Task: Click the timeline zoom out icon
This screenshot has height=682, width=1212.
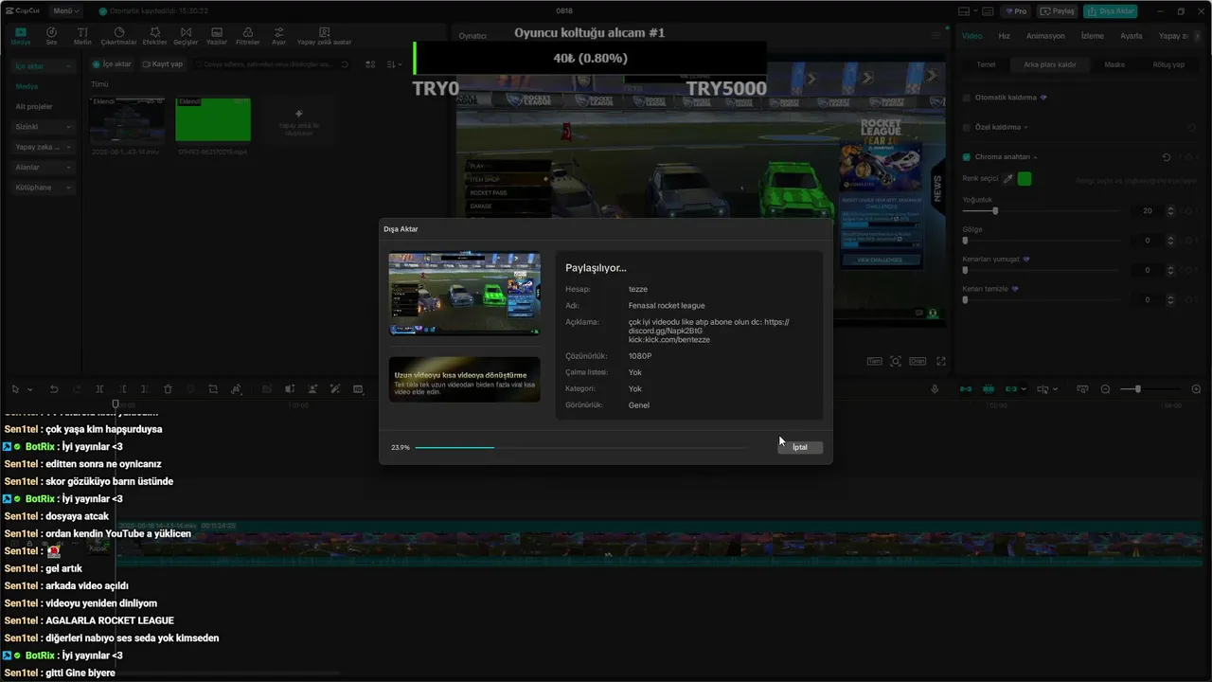Action: pos(1105,389)
